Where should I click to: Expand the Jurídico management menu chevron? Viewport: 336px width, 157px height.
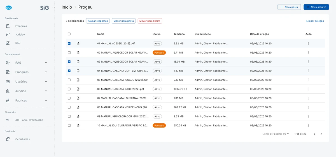(46, 91)
